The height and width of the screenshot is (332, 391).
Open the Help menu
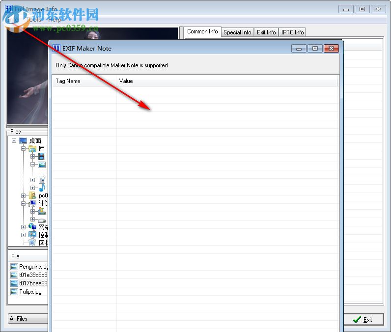pos(55,20)
